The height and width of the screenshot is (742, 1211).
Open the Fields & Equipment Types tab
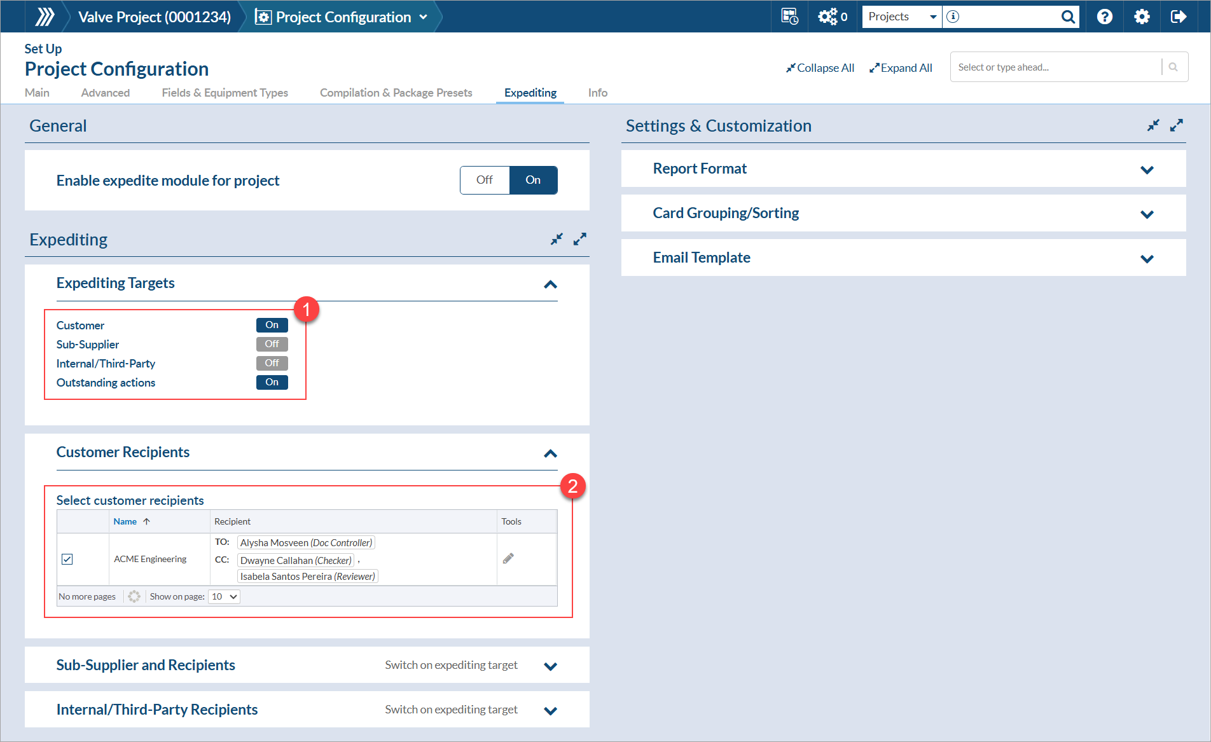[225, 93]
